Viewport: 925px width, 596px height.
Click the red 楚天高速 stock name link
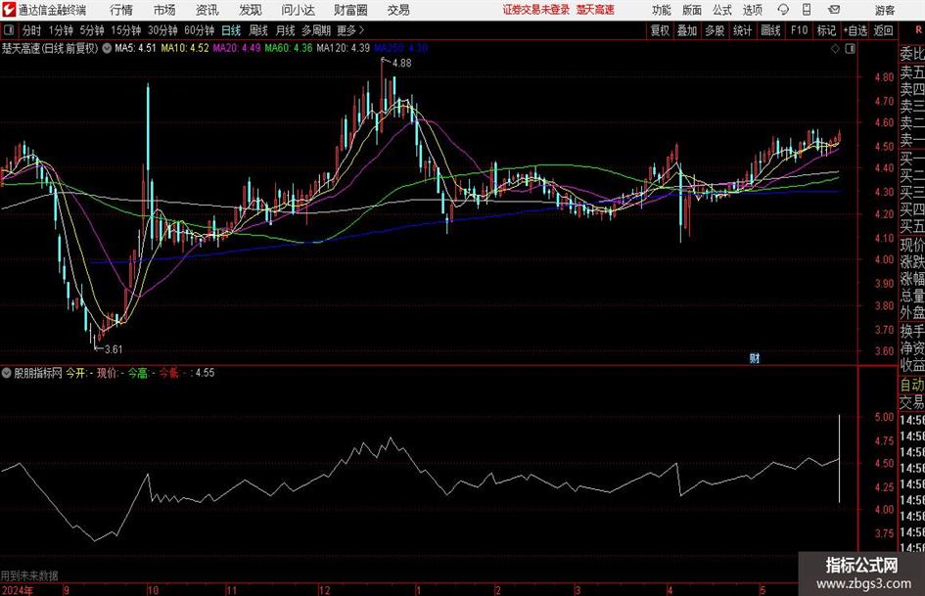click(595, 10)
